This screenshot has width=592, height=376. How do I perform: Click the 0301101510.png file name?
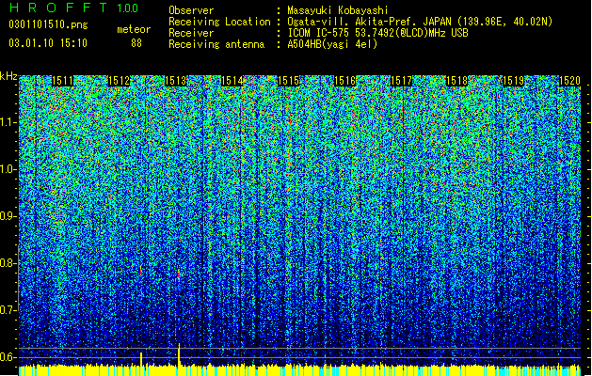[48, 25]
